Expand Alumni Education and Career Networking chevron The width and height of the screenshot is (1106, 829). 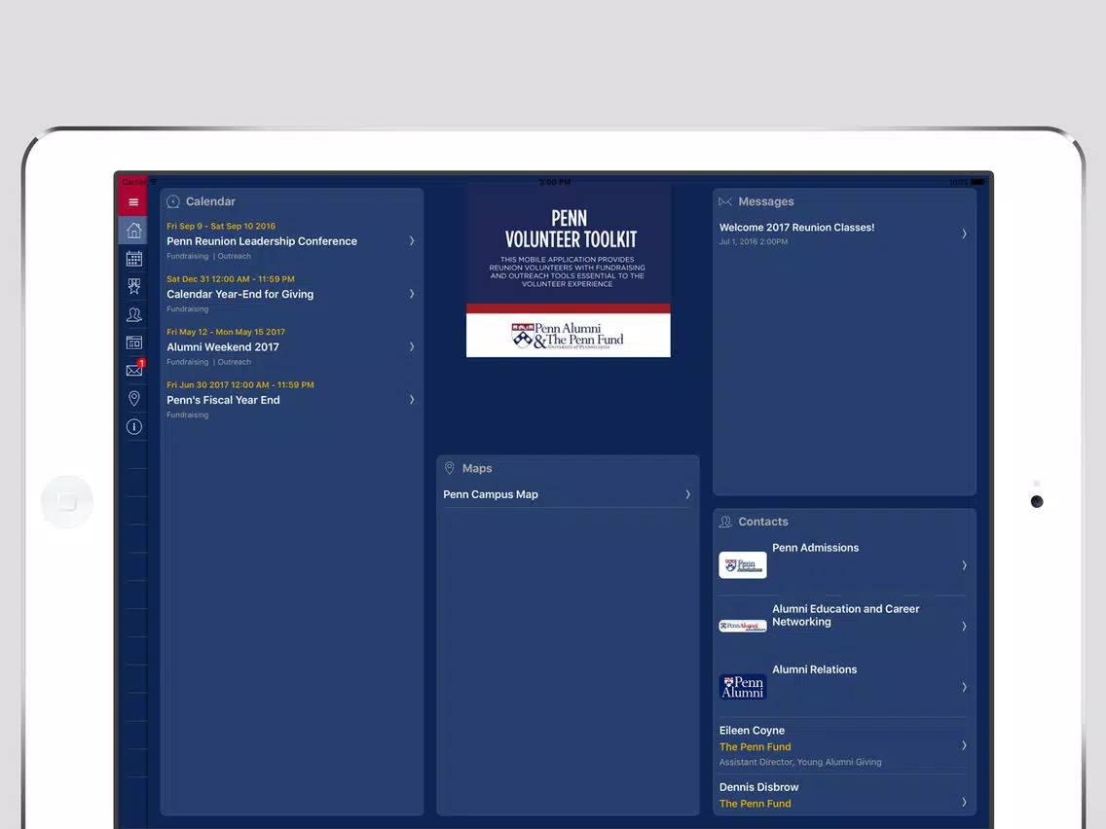pyautogui.click(x=964, y=626)
